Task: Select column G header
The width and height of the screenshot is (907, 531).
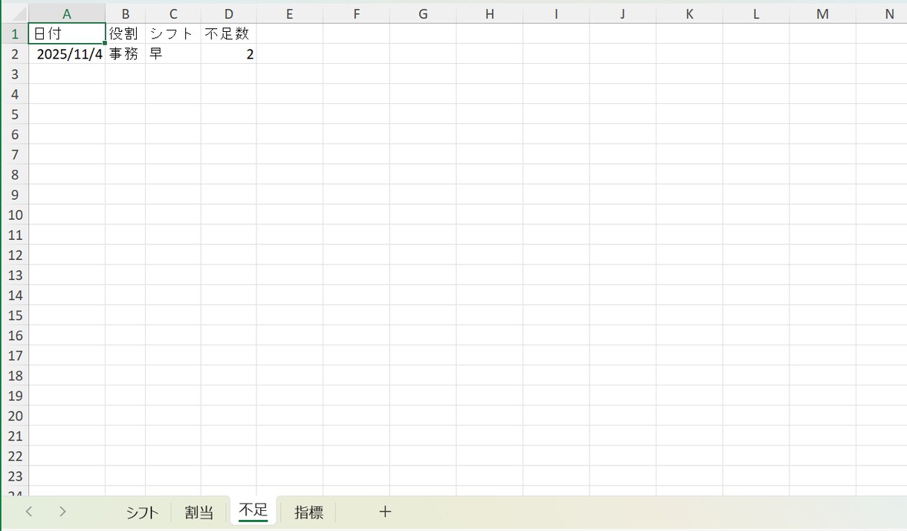Action: [x=422, y=13]
